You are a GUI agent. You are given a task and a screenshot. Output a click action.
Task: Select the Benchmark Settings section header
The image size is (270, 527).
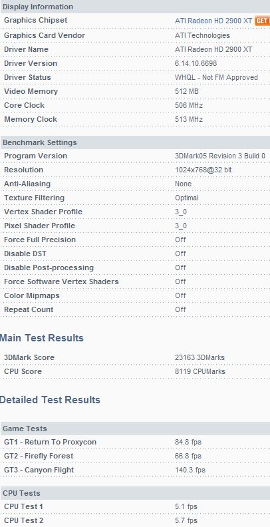135,142
